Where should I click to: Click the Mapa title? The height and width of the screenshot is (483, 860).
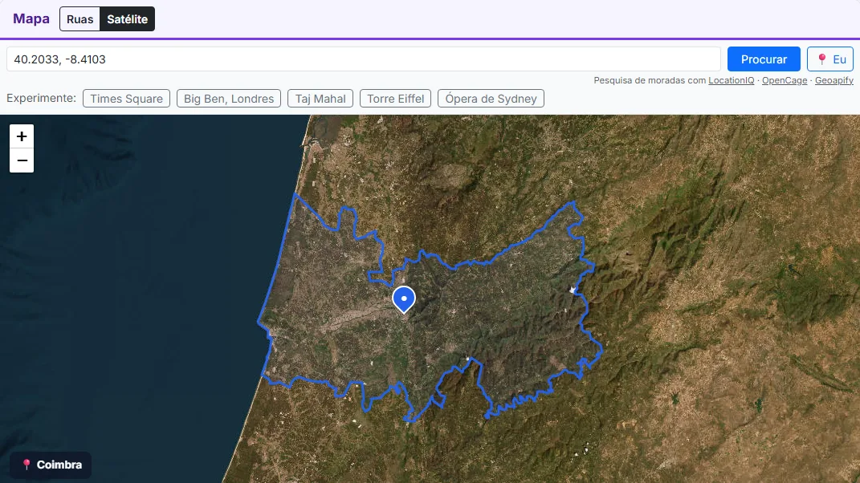click(31, 18)
